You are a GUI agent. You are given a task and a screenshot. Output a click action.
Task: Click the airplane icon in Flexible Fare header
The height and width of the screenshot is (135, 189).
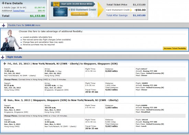click(3, 25)
